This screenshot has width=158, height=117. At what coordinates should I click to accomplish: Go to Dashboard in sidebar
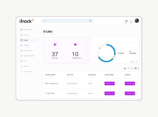[27, 30]
